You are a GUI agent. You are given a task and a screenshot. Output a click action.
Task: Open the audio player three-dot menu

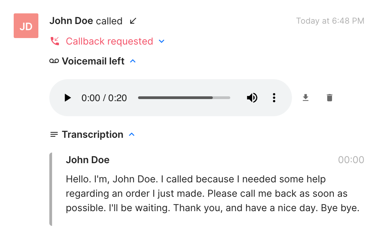tap(274, 98)
